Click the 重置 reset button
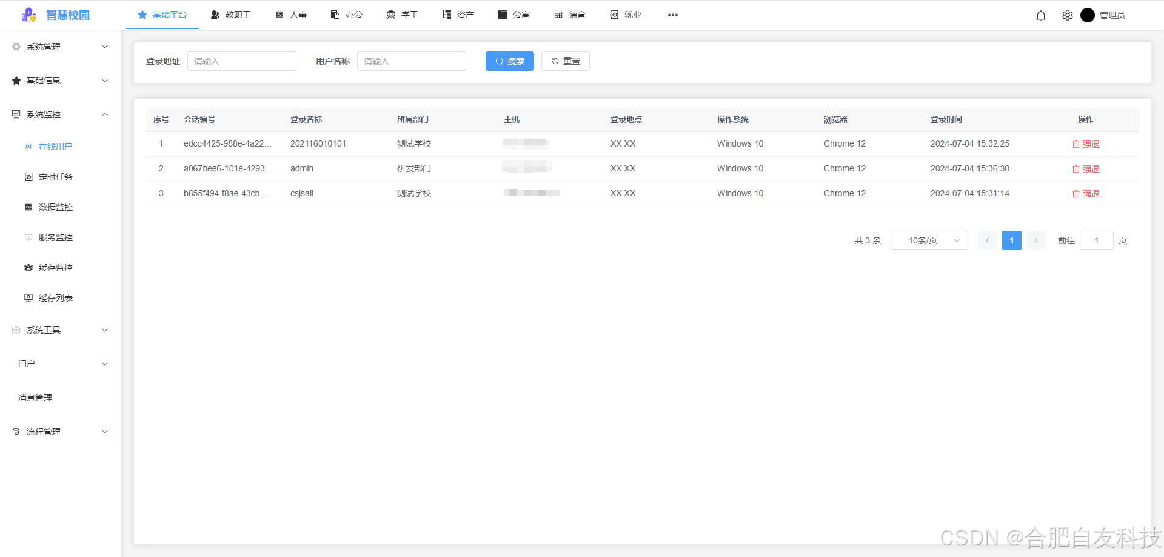This screenshot has height=557, width=1164. (x=565, y=61)
